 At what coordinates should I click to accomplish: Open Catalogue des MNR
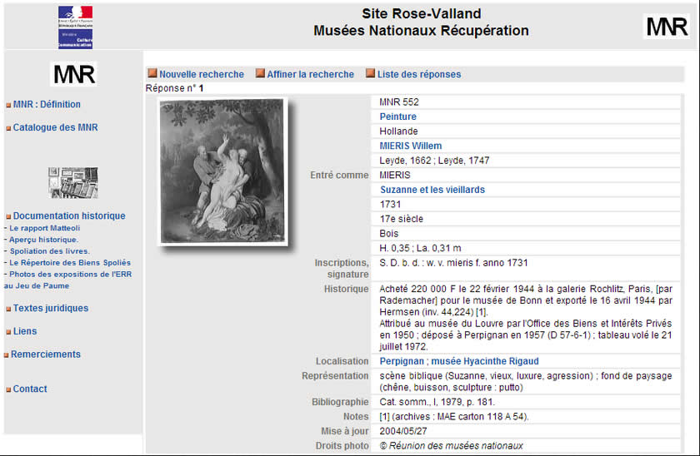[55, 127]
